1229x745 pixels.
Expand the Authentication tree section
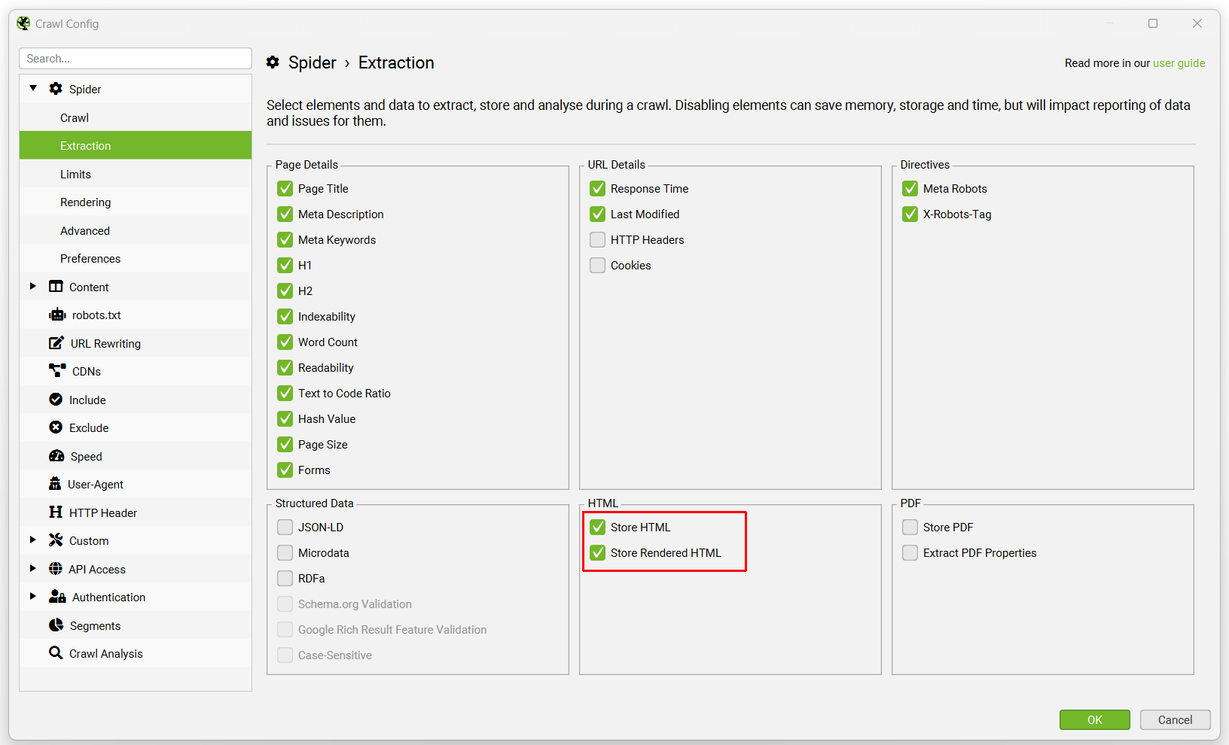pyautogui.click(x=32, y=596)
